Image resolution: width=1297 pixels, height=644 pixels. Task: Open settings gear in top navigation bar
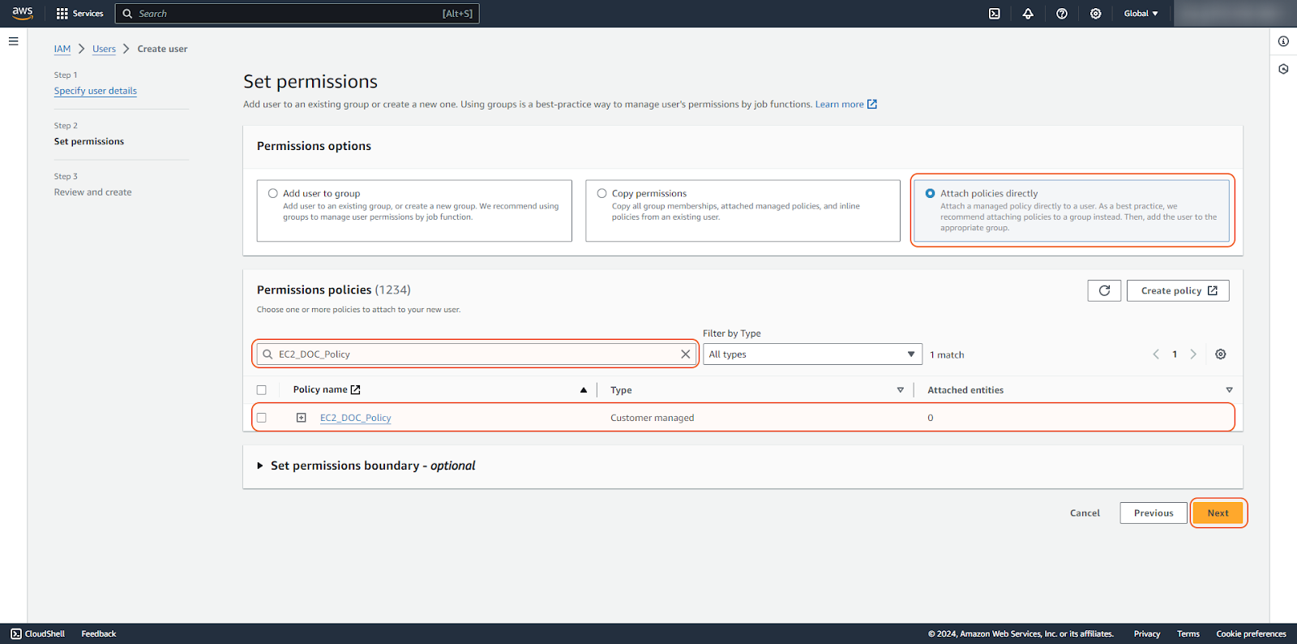1095,14
